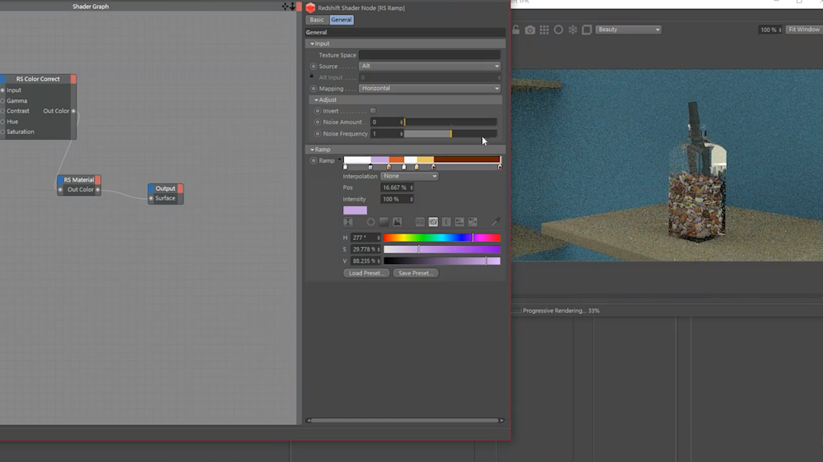This screenshot has height=462, width=823.
Task: Select the color from picture icon
Action: 397,222
